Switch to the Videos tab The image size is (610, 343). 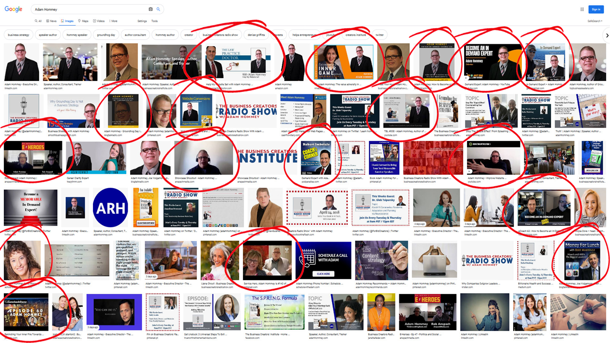pyautogui.click(x=99, y=21)
